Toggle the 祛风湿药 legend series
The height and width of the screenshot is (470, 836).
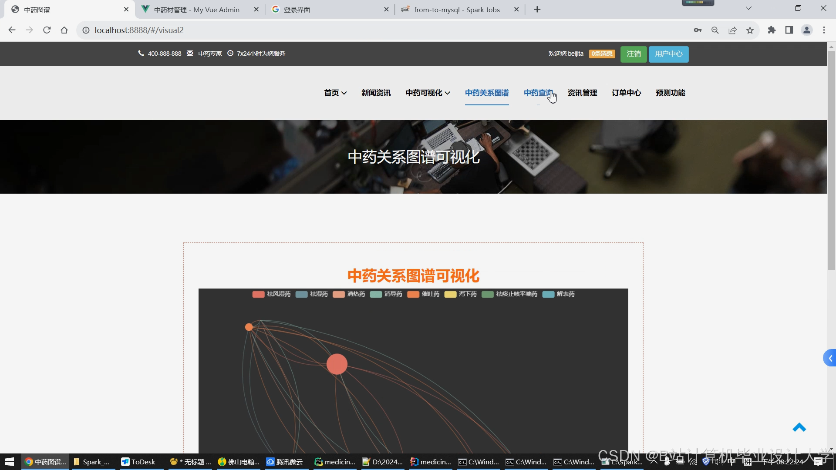271,294
